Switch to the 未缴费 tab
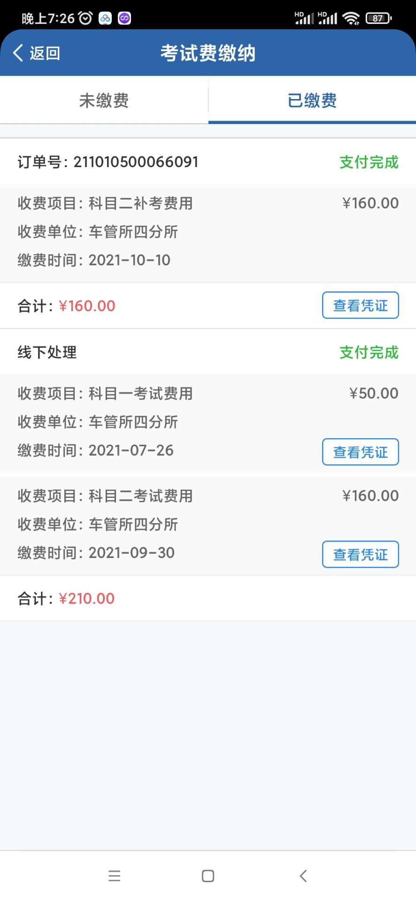The image size is (416, 901). pos(104,100)
